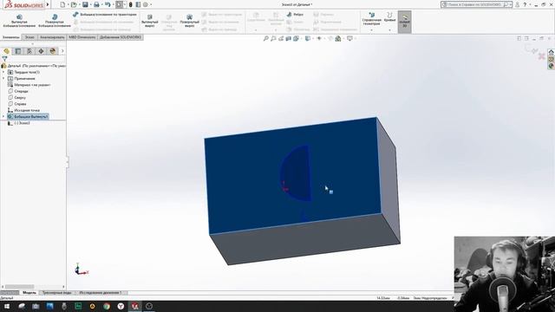555x312 pixels.
Task: Click the Revolved Cut tool
Action: pos(189,21)
